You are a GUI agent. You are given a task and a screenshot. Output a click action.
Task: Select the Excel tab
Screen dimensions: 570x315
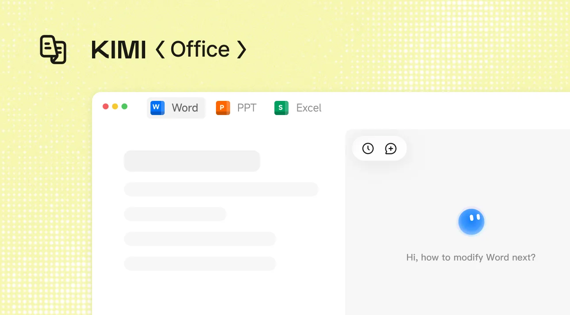[x=298, y=108]
